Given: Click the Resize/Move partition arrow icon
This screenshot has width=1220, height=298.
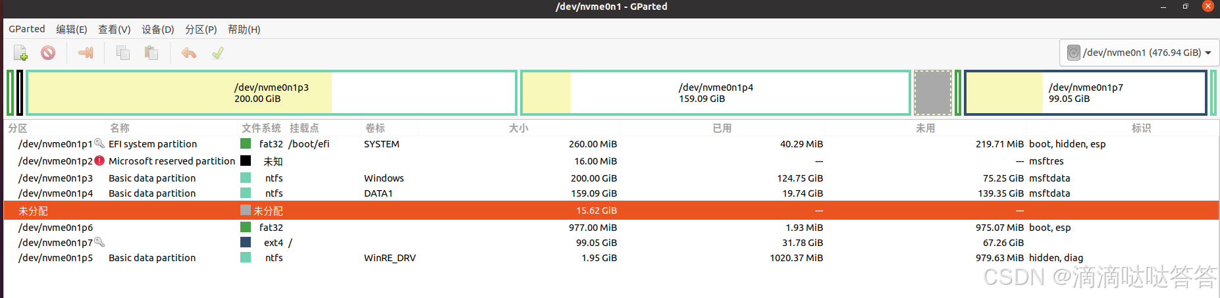Looking at the screenshot, I should 86,53.
